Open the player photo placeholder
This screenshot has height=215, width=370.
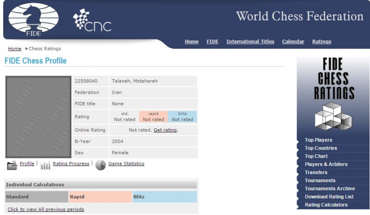38,117
